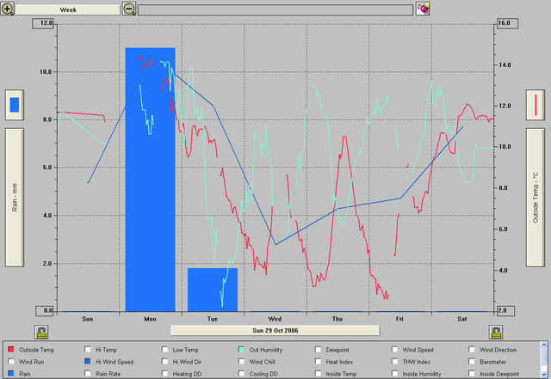551x379 pixels.
Task: Open the graph color settings icon
Action: [423, 9]
